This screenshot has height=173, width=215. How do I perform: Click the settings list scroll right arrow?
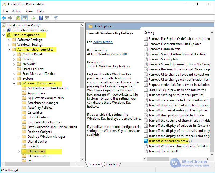tap(207, 159)
